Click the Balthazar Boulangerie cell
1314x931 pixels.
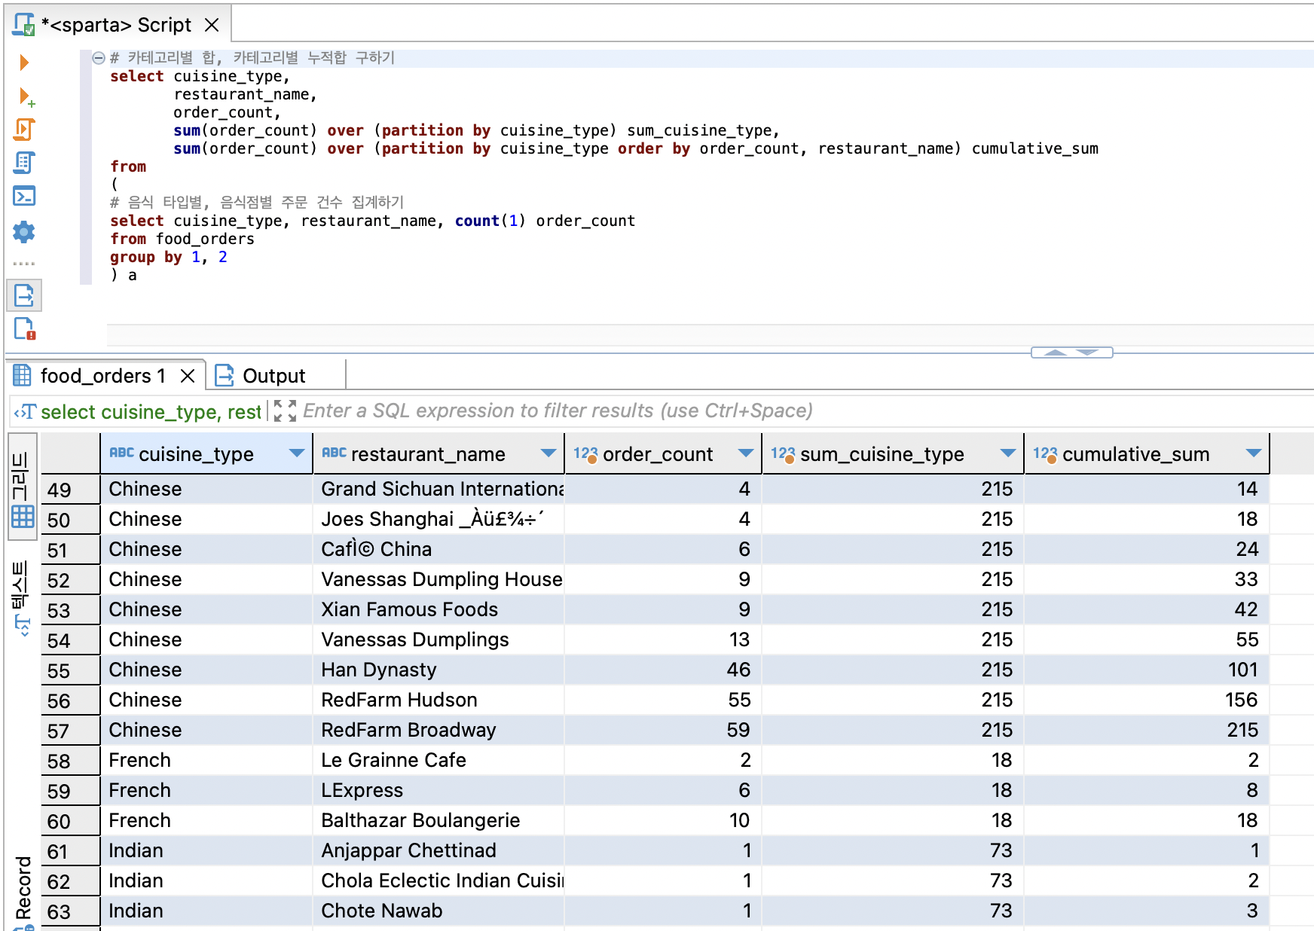439,820
